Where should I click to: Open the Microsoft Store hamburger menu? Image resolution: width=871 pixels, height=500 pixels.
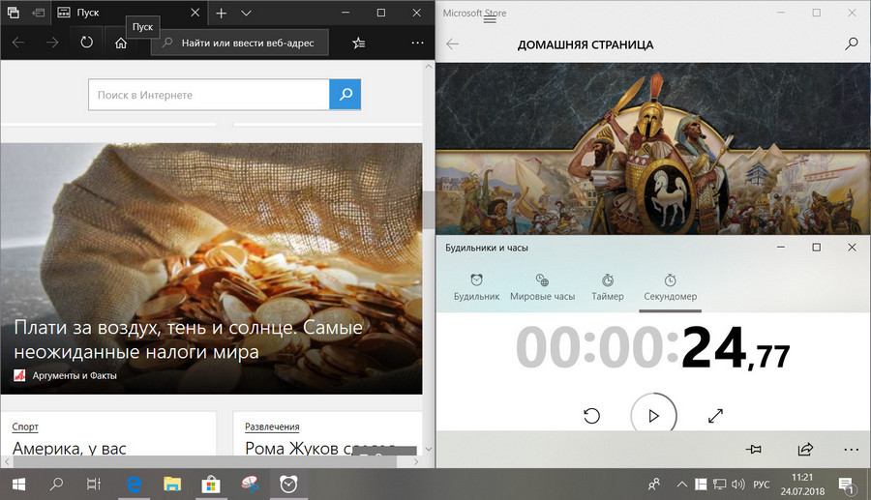point(490,20)
